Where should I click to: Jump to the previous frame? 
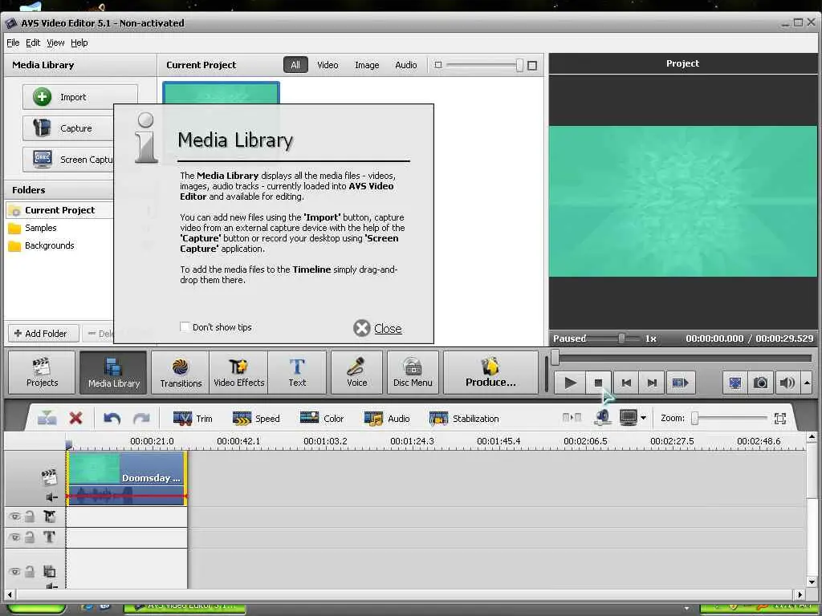click(x=626, y=383)
